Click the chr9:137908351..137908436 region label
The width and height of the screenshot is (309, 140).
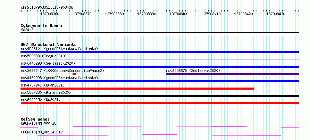click(47, 8)
